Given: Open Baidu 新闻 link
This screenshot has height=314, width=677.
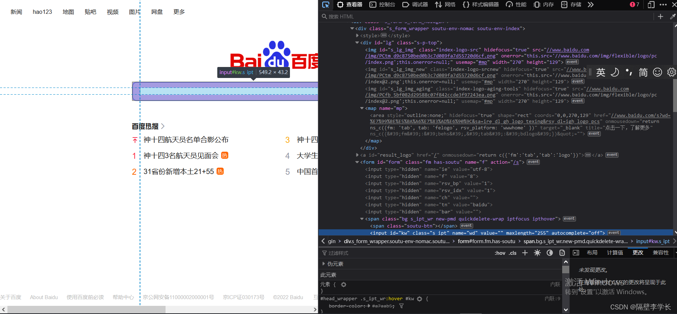Looking at the screenshot, I should 16,12.
